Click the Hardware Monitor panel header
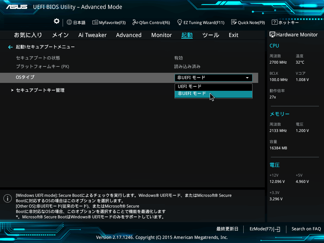The height and width of the screenshot is (243, 324). (x=295, y=34)
